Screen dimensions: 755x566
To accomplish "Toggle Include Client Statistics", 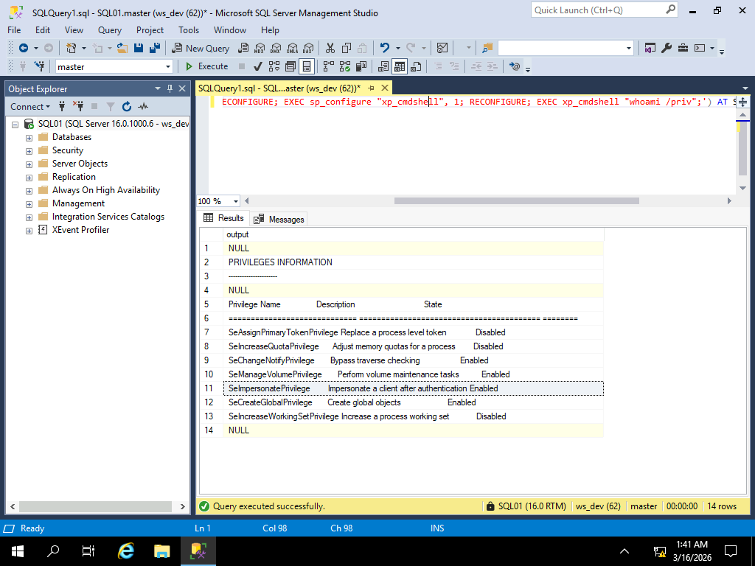I will 361,66.
